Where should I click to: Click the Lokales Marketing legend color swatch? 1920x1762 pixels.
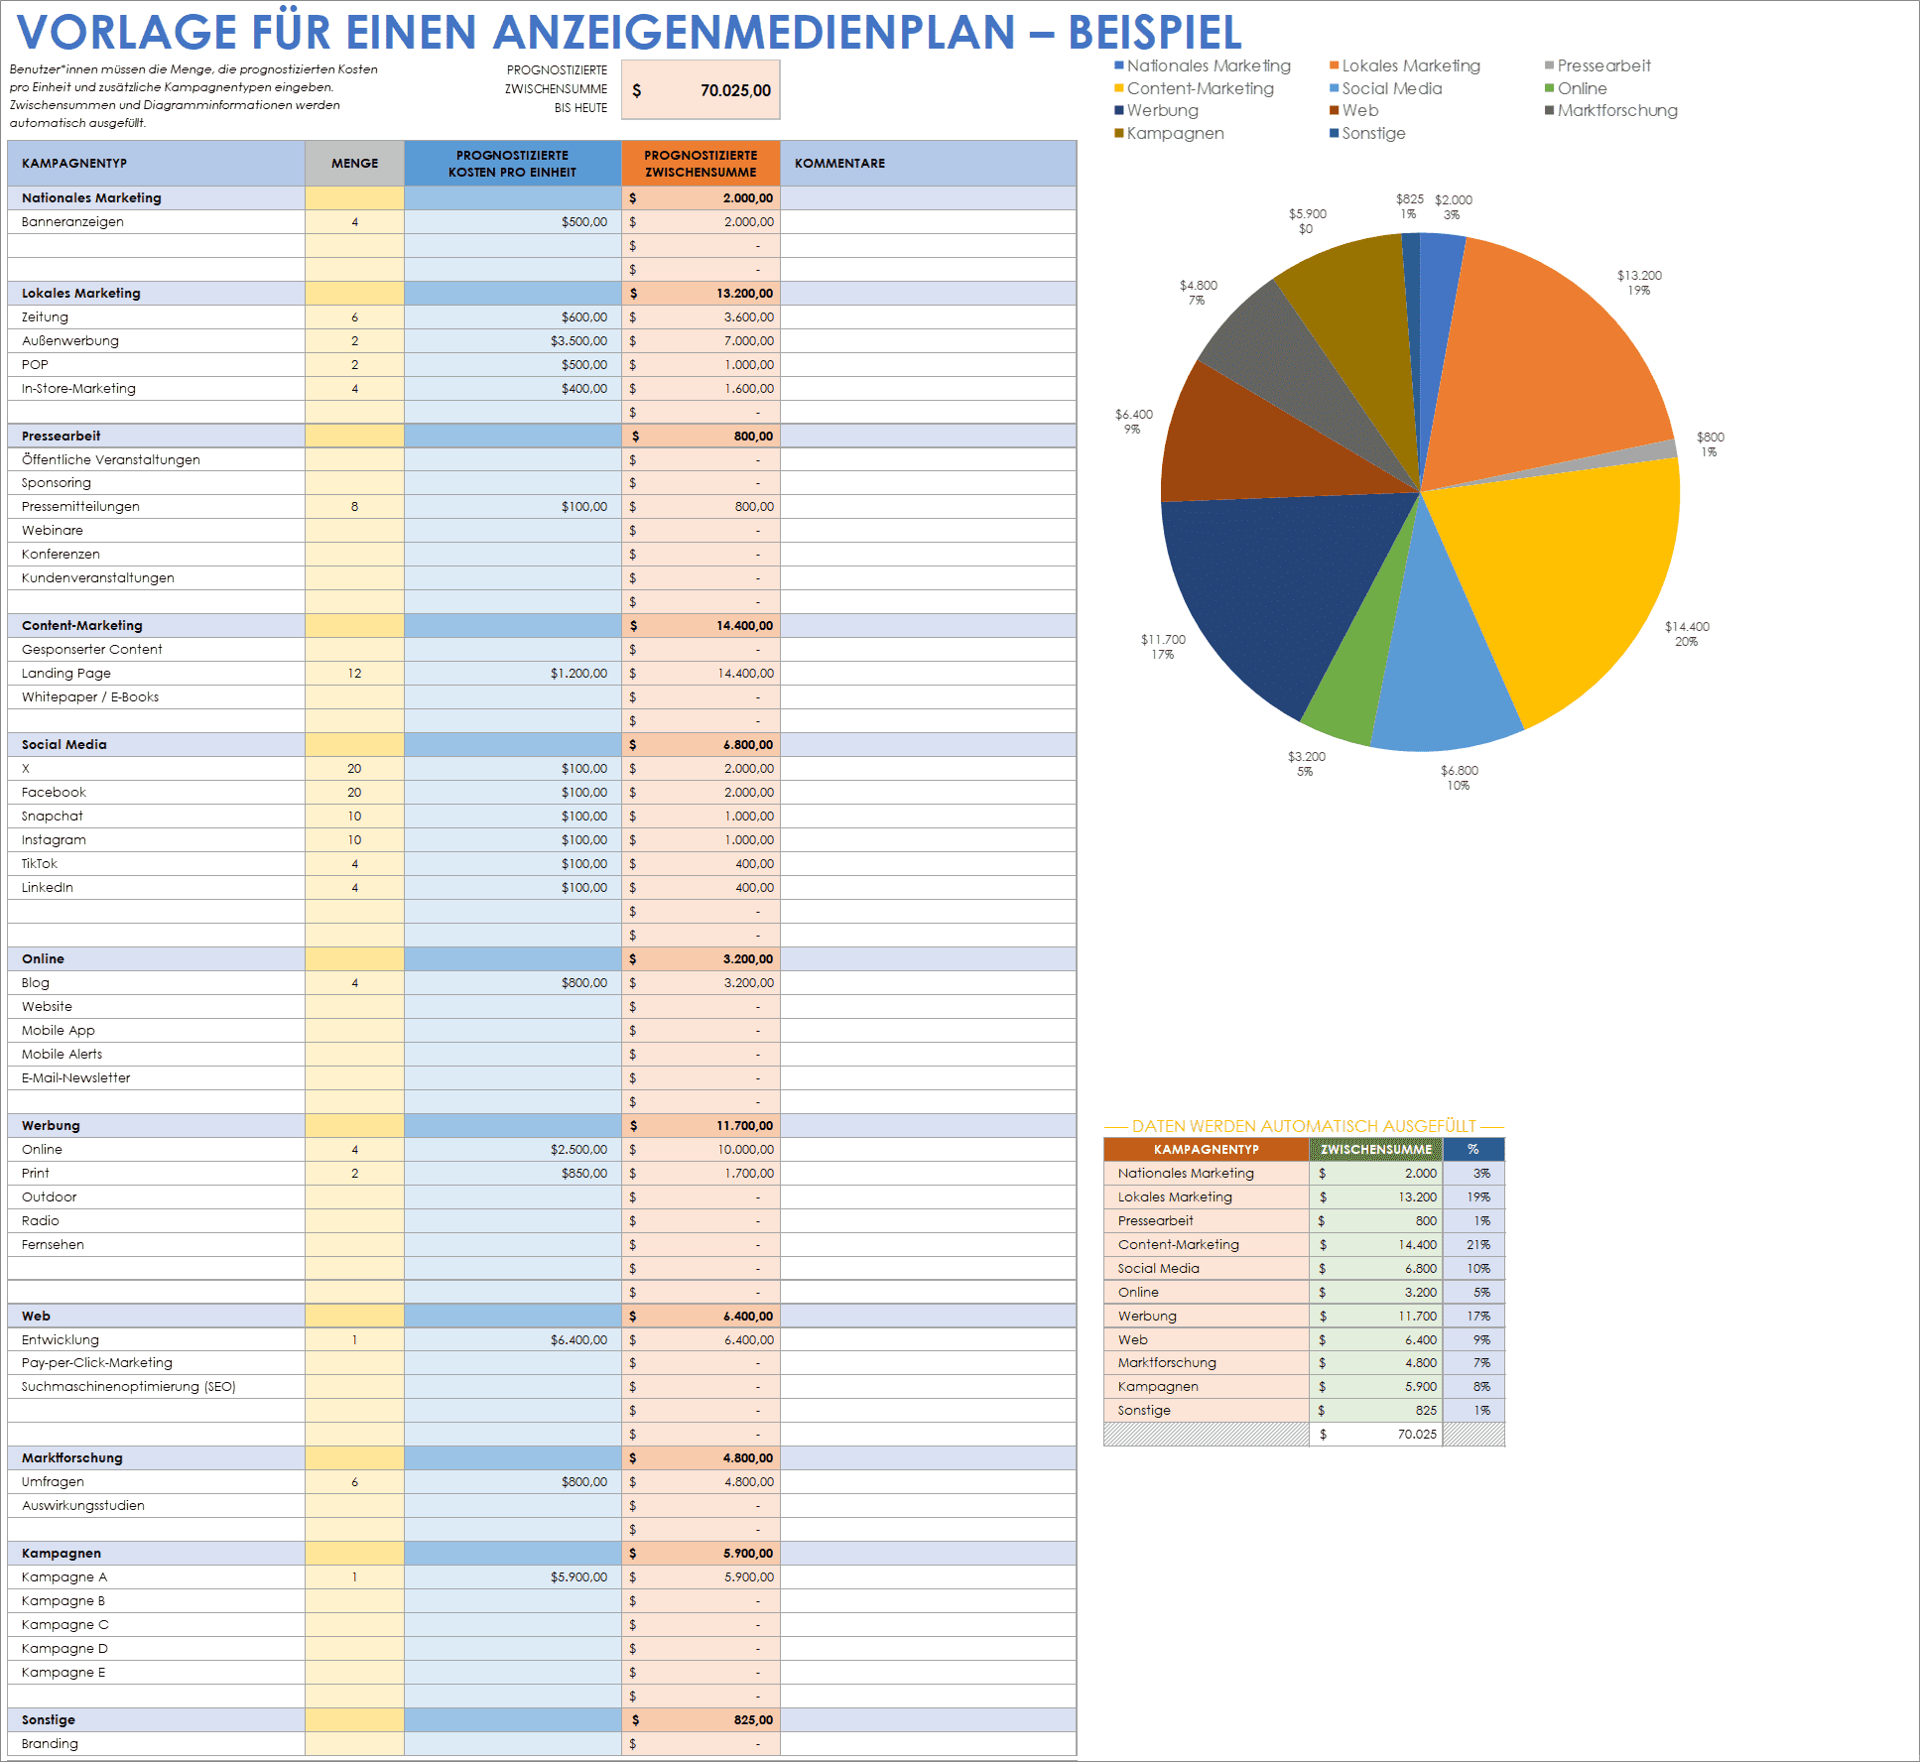pyautogui.click(x=1335, y=65)
